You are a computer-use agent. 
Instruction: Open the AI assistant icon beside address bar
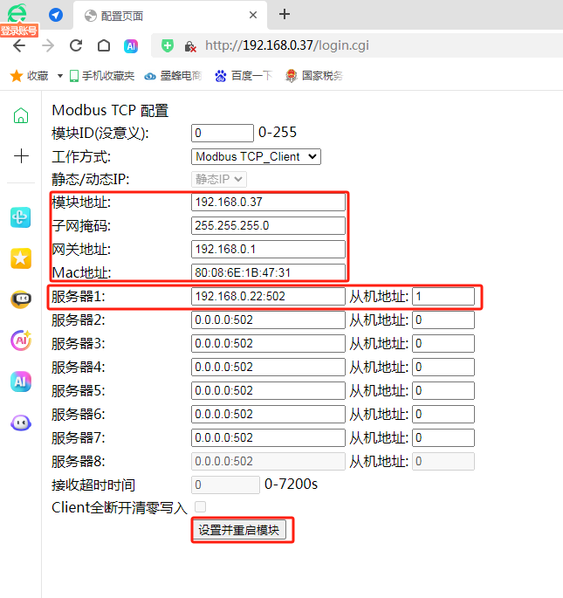(x=131, y=46)
